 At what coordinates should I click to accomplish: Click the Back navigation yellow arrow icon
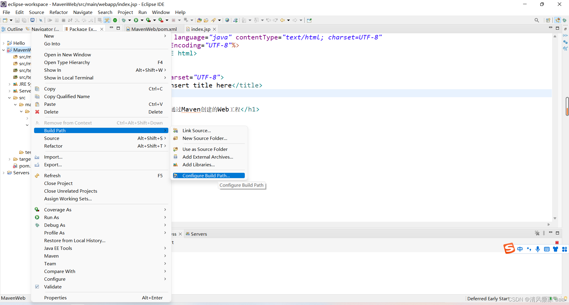tap(282, 20)
